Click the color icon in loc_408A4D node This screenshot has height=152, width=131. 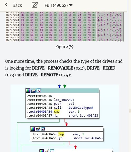point(28,91)
